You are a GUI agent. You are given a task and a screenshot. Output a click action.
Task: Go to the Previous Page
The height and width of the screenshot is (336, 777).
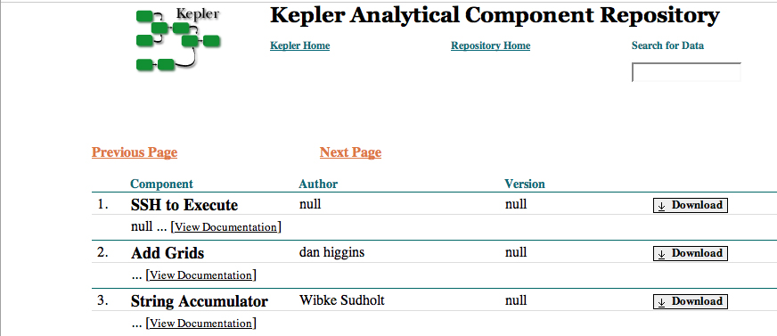coord(135,152)
